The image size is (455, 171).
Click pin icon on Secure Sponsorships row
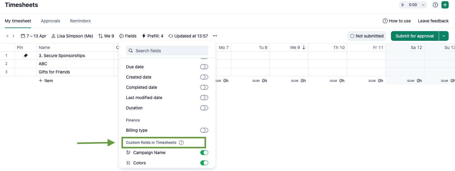[x=26, y=56]
